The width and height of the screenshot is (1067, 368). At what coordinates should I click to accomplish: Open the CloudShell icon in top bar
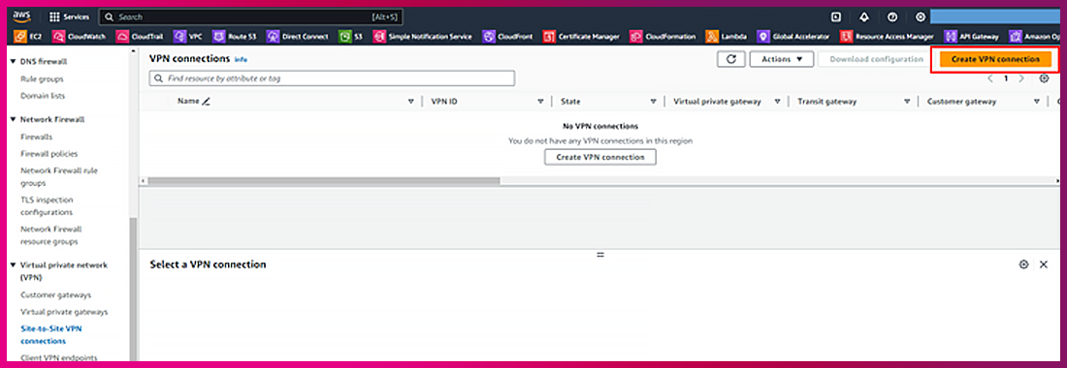tap(836, 17)
